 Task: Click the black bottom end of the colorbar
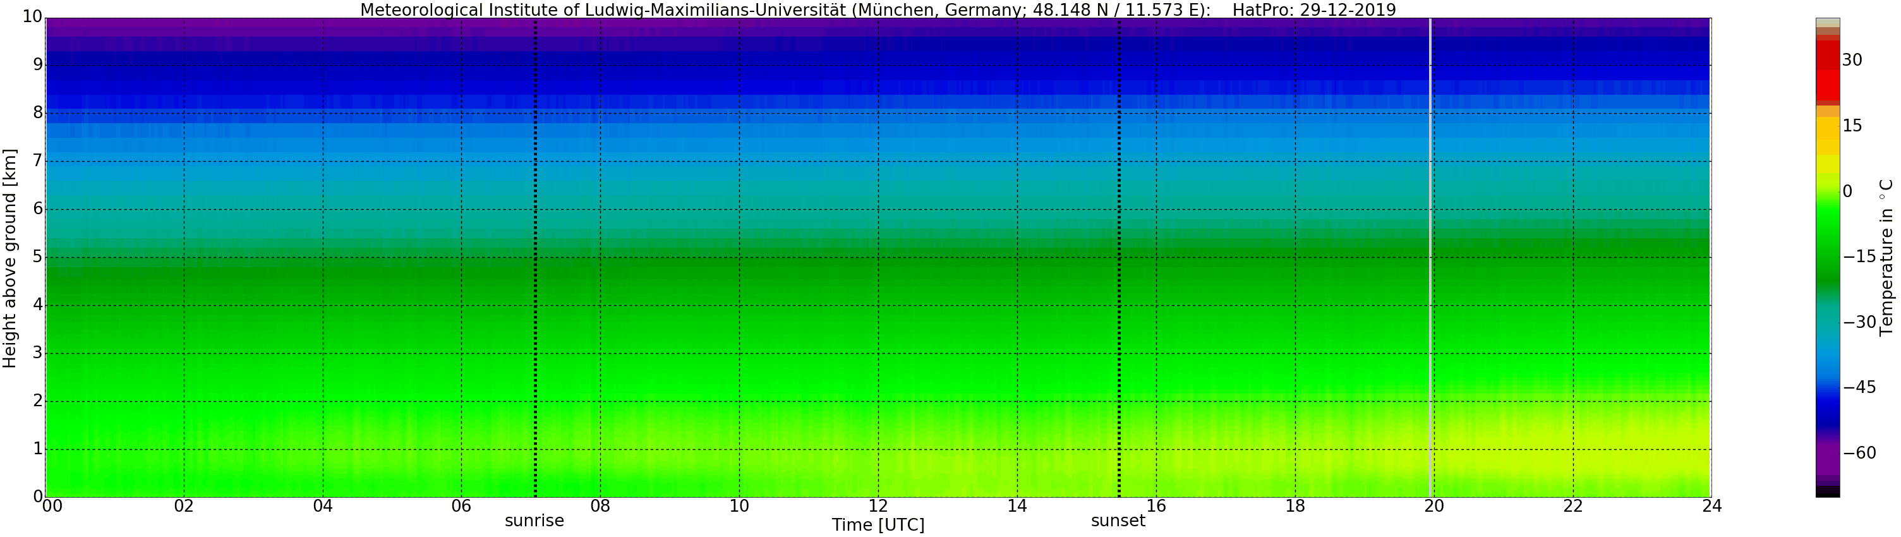[1827, 493]
